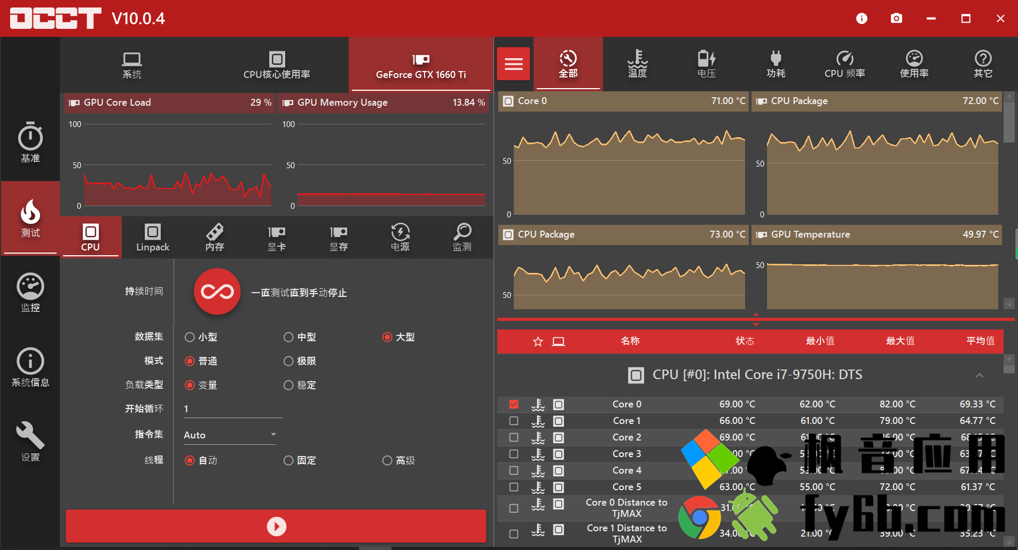Filter sensors by 使用率 usage
The height and width of the screenshot is (550, 1018).
[x=914, y=64]
